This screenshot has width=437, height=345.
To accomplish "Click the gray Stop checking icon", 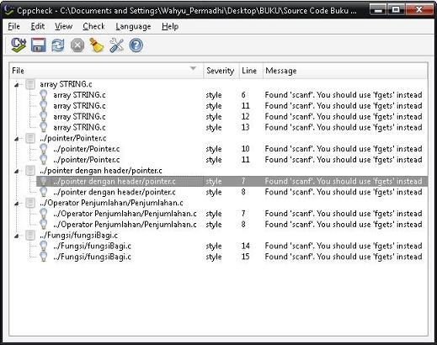I will click(x=77, y=45).
